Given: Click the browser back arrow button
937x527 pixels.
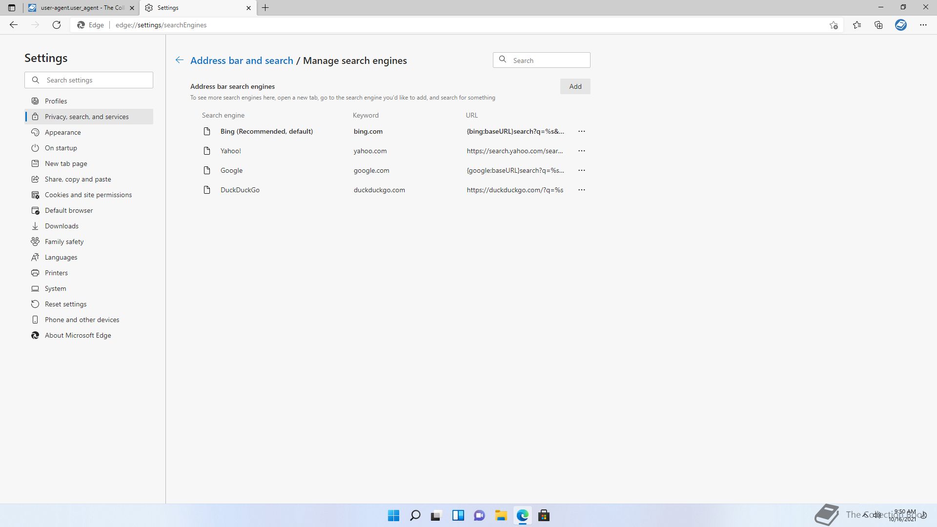Looking at the screenshot, I should (14, 25).
